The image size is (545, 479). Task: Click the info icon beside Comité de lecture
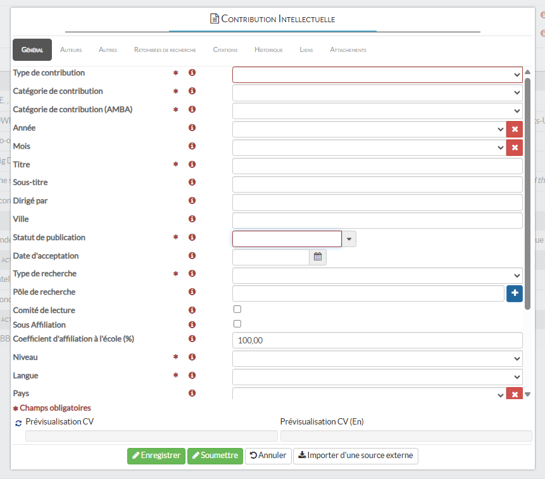[x=192, y=310]
